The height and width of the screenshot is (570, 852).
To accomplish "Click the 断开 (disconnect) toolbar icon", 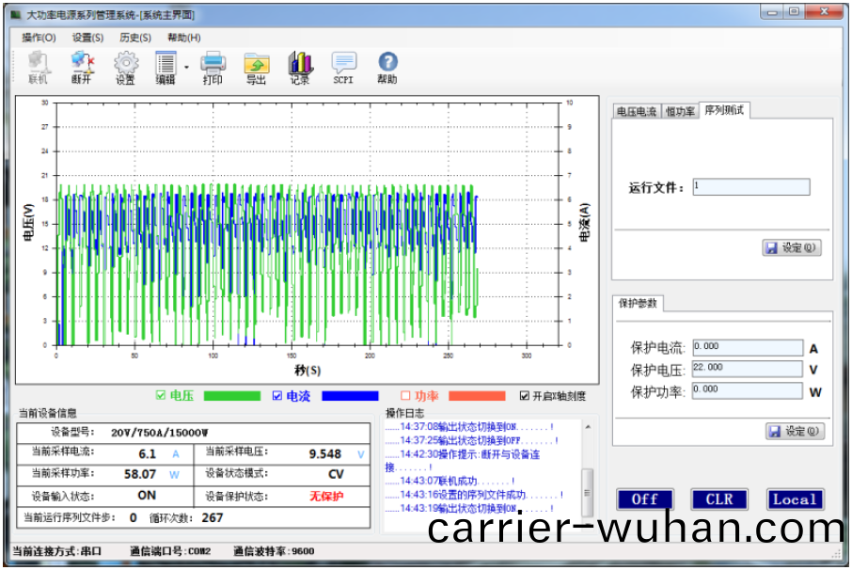I will [x=82, y=68].
